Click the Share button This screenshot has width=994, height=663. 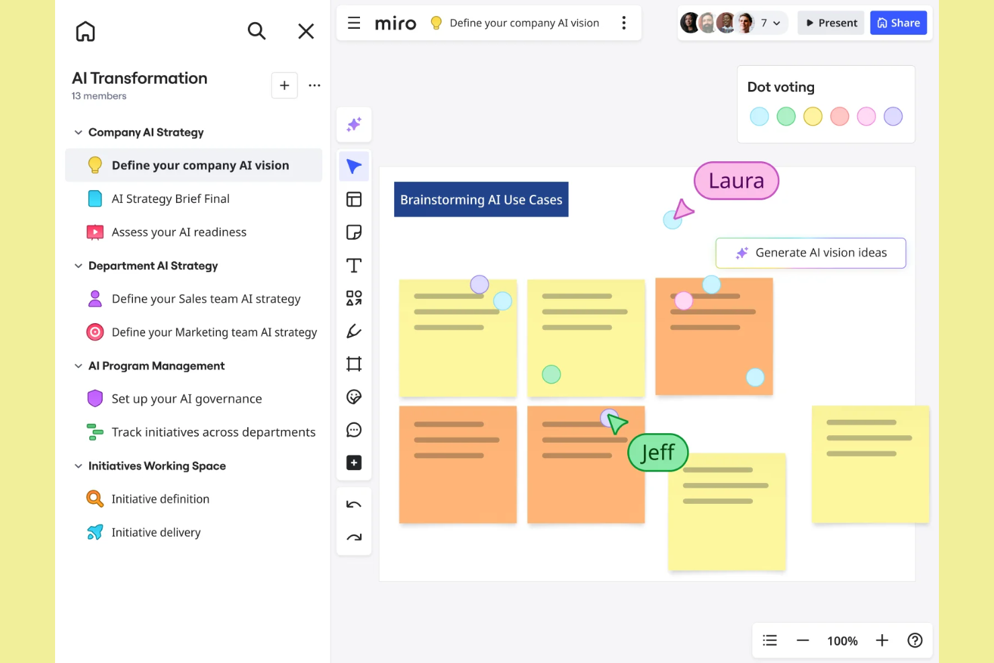coord(898,22)
